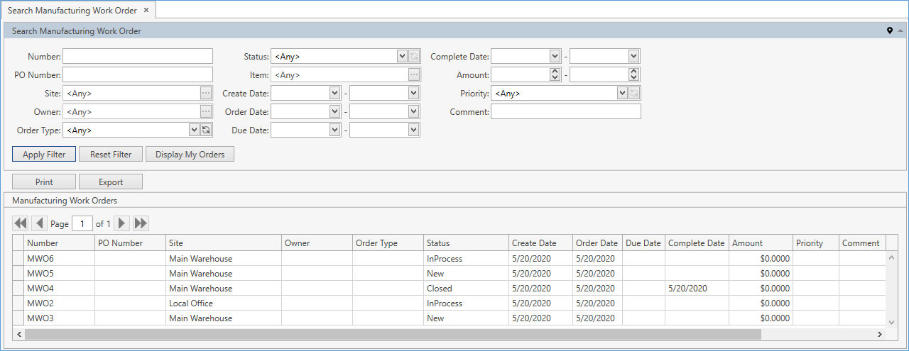Open the Priority dropdown list

622,93
